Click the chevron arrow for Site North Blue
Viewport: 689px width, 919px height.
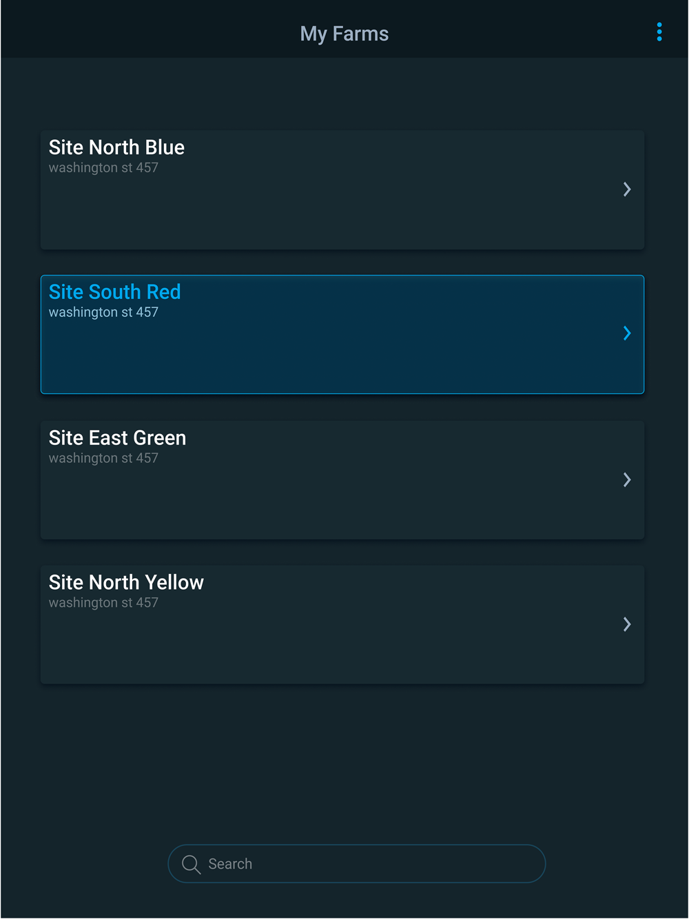click(627, 189)
